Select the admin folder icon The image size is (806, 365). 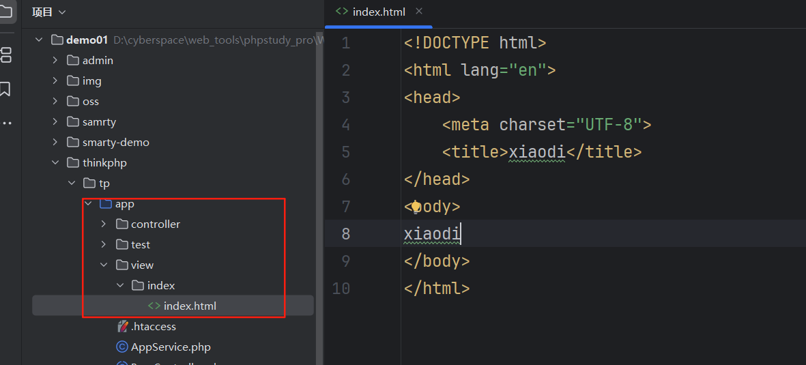coord(73,60)
